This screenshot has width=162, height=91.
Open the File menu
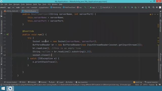pos(2,4)
